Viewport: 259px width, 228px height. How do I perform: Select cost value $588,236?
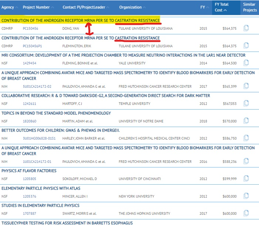click(230, 162)
